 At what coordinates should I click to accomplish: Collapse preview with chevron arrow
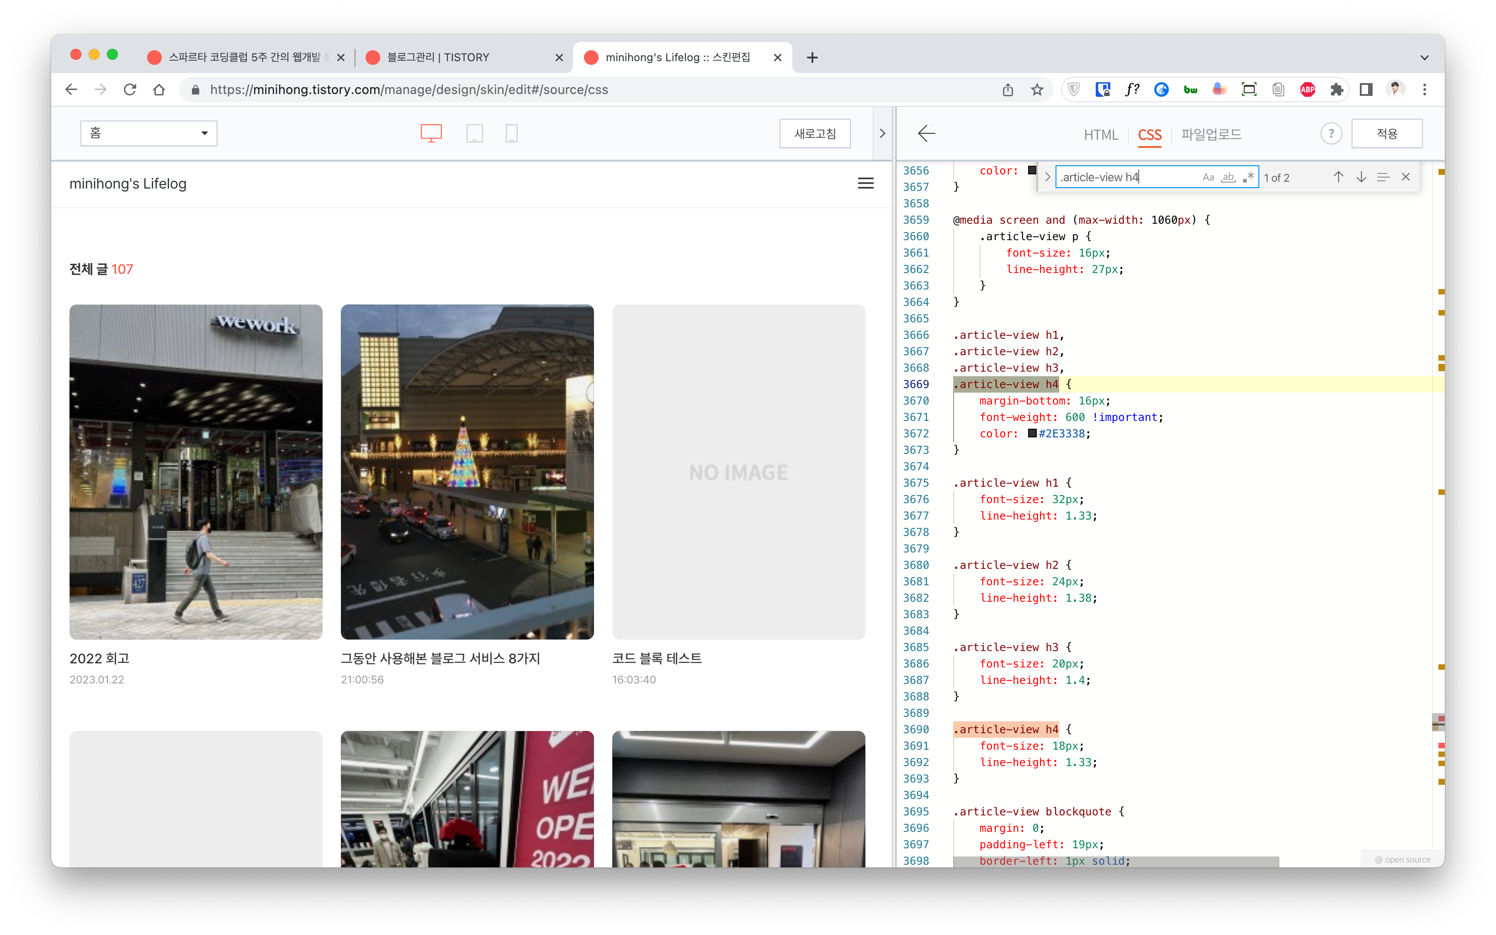(882, 133)
